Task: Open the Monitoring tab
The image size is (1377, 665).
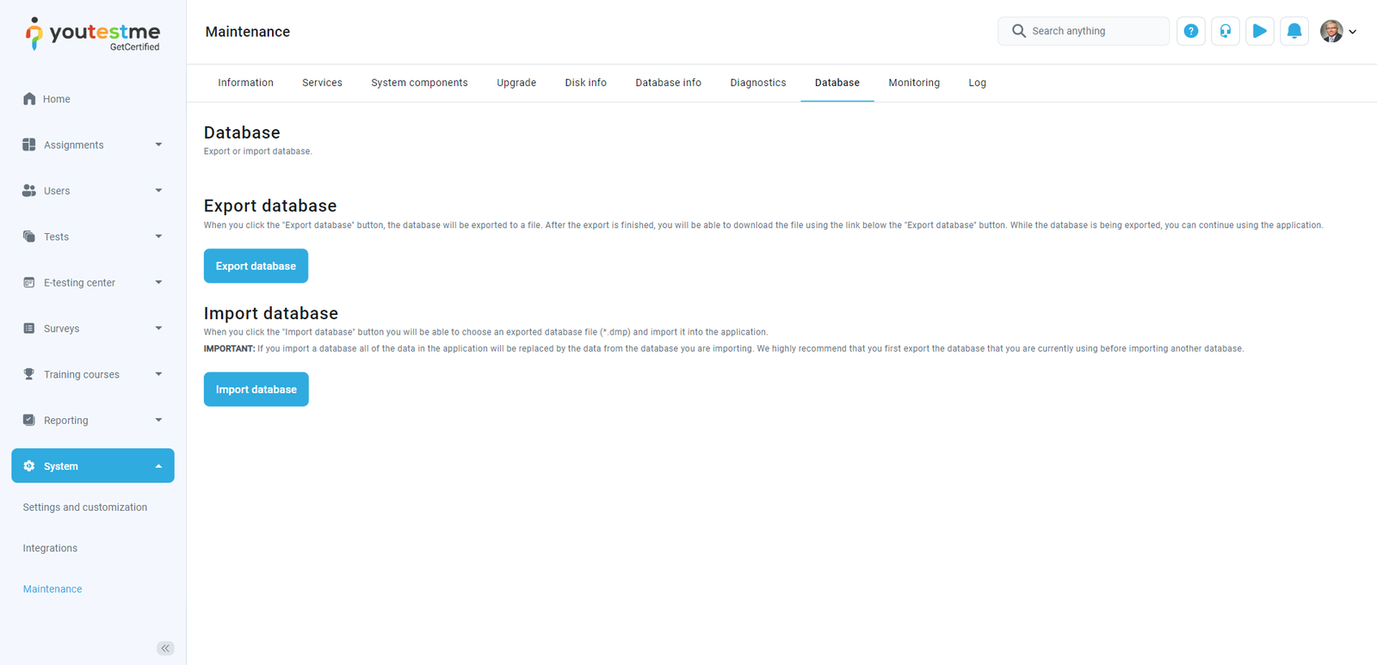Action: [x=913, y=83]
